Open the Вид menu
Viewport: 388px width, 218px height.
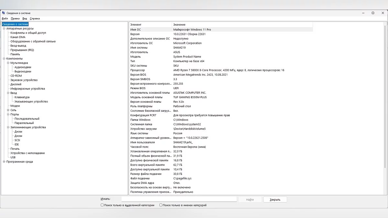pyautogui.click(x=25, y=18)
